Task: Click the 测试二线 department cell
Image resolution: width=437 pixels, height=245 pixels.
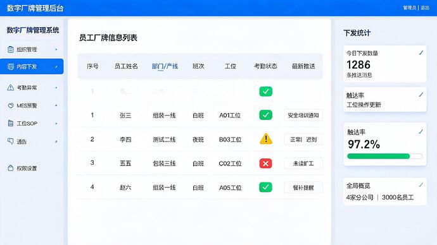Action: point(164,140)
